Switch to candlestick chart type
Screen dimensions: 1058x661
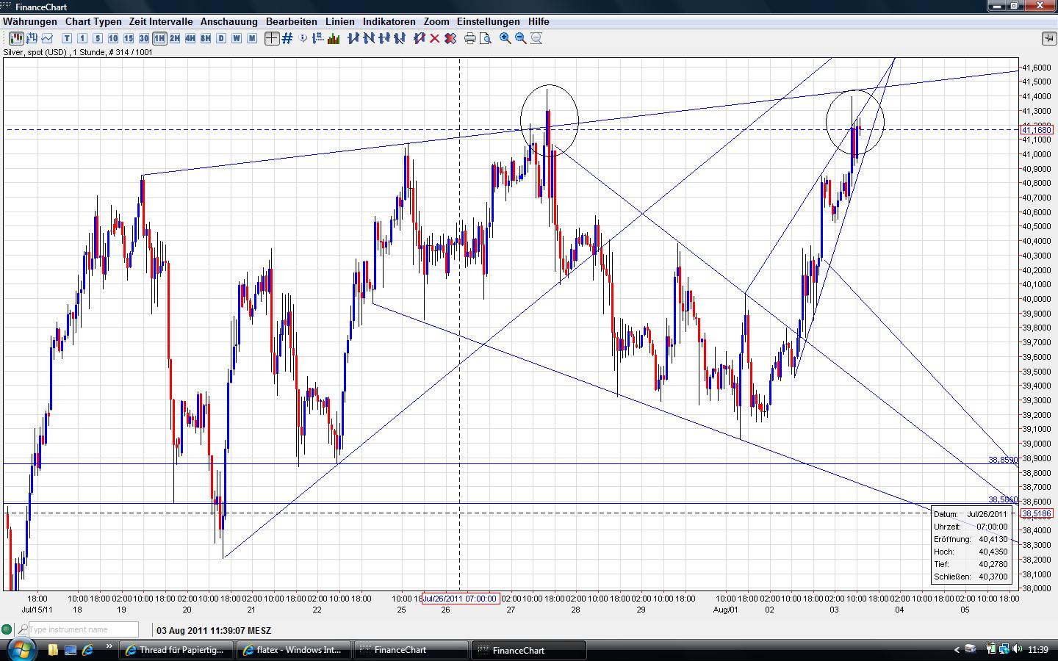click(x=15, y=38)
